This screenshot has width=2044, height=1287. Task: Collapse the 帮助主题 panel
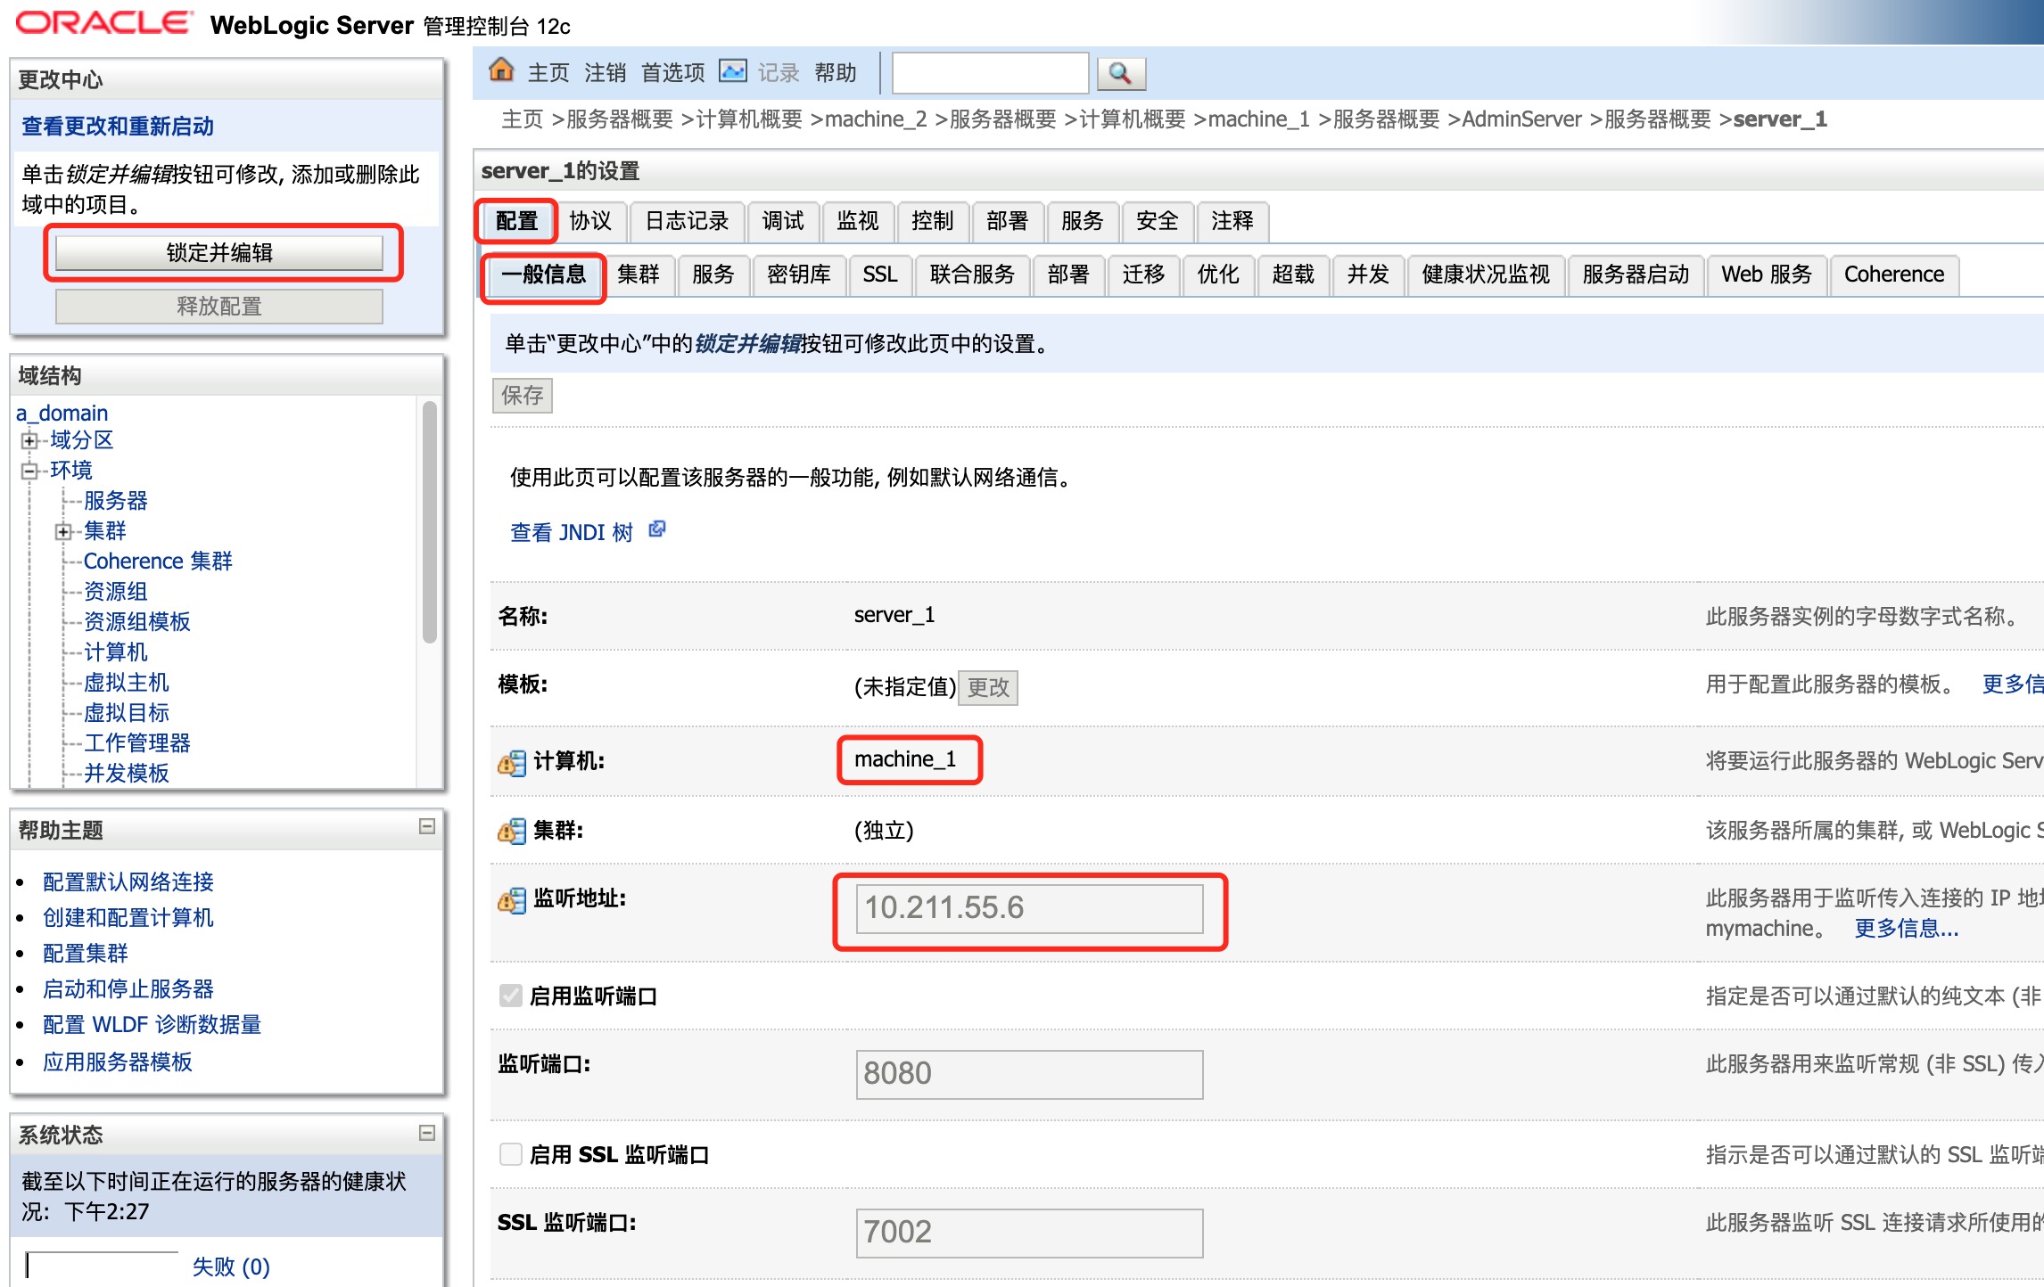point(427,827)
